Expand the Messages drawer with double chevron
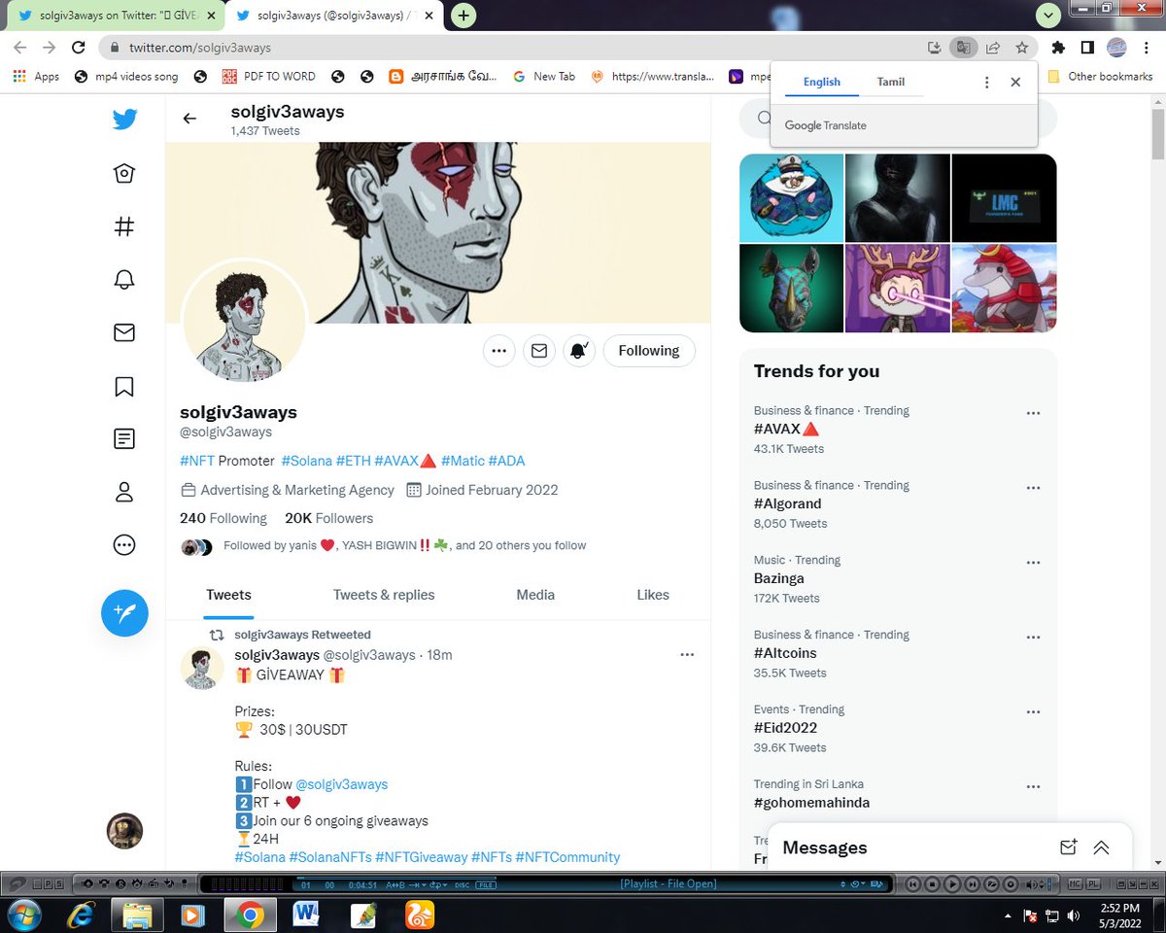This screenshot has height=933, width=1166. point(1101,847)
